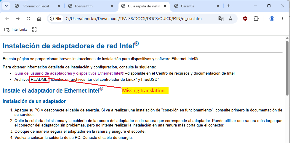Screen dimensions: 290x143
Task: Open the Intel Links bookmark folder
Action: (16, 29)
